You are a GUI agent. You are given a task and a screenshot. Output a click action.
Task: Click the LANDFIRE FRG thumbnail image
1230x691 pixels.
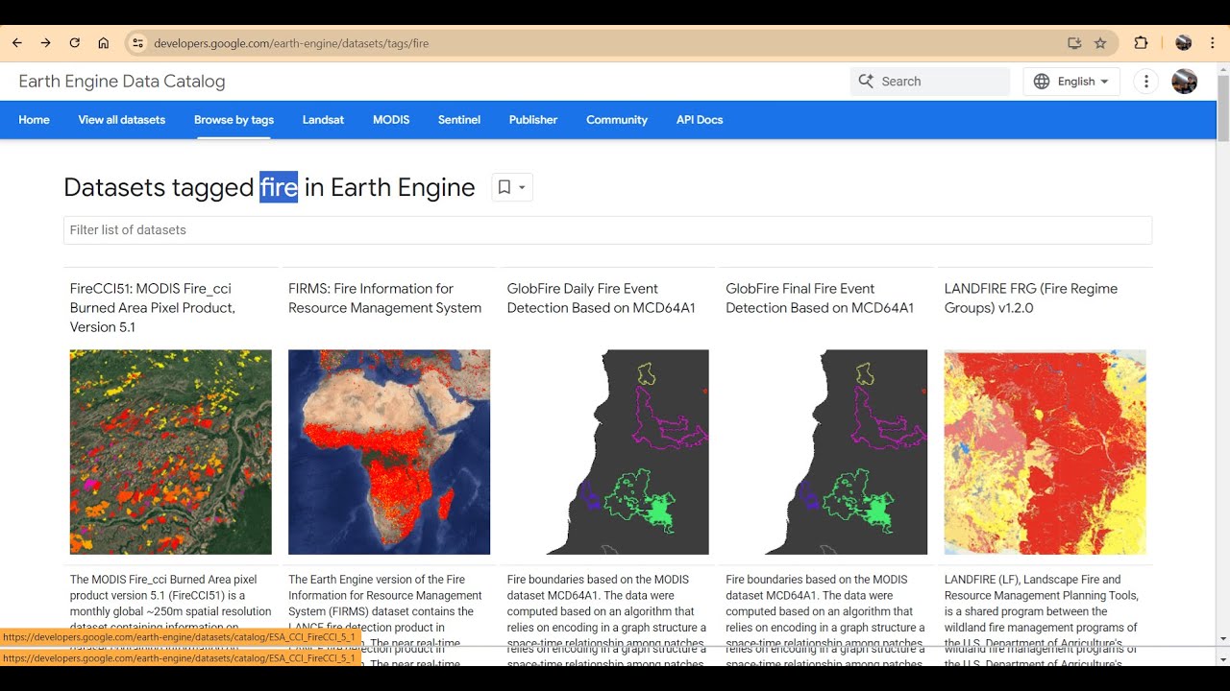click(x=1045, y=452)
